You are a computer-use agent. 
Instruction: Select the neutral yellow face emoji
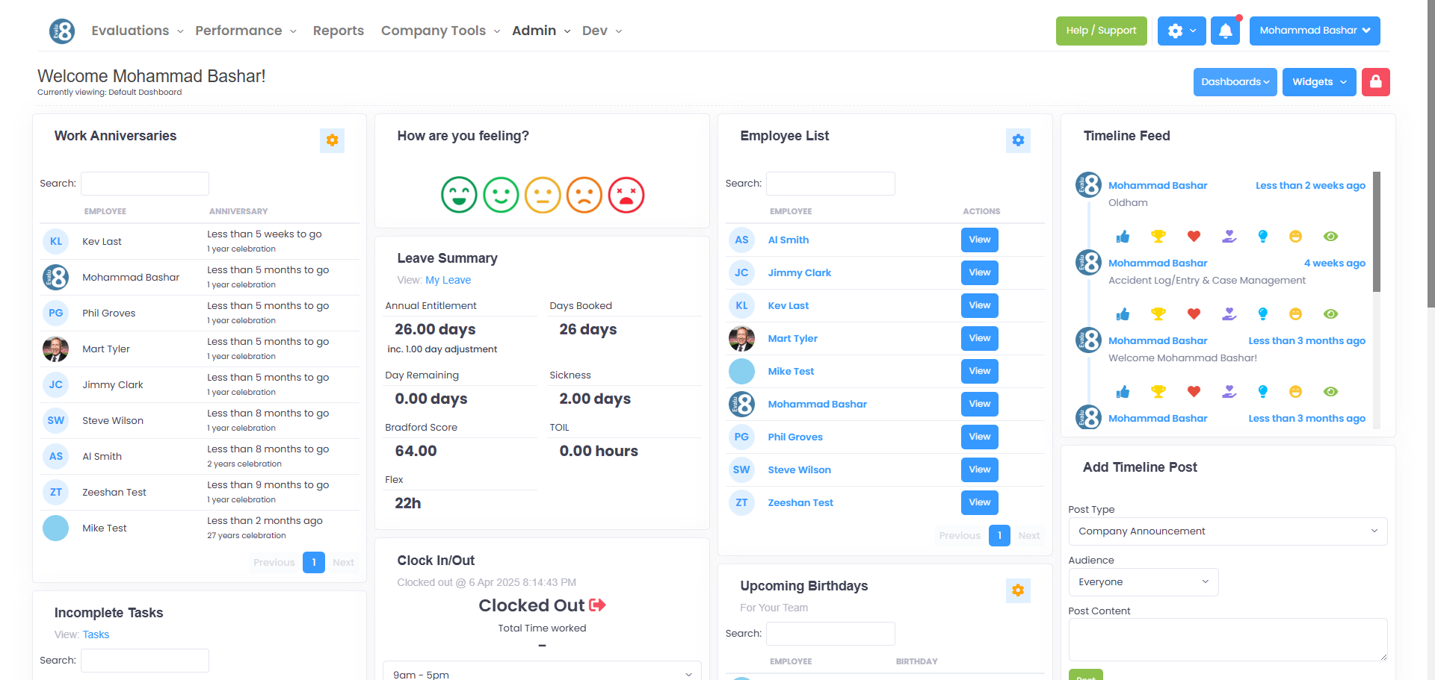click(x=543, y=195)
